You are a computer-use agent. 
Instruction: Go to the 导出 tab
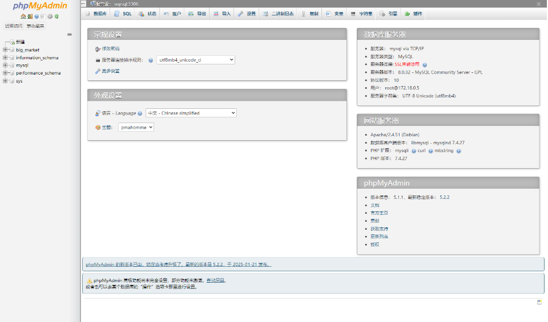click(x=197, y=14)
